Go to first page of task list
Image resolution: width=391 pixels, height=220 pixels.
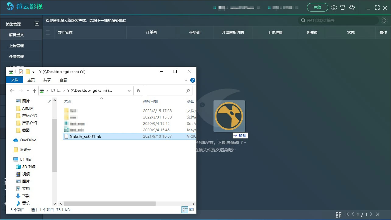click(x=347, y=215)
